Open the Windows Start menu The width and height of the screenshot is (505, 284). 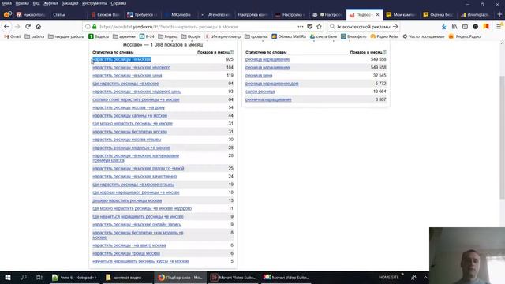coord(8,277)
